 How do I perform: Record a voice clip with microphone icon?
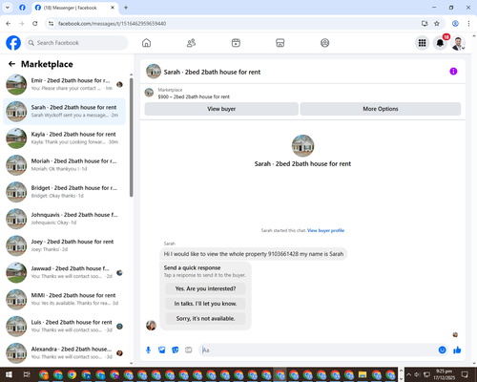coord(148,350)
